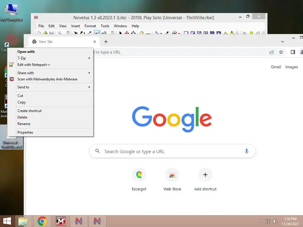Open the Images link
Image resolution: width=303 pixels, height=227 pixels.
coord(291,67)
